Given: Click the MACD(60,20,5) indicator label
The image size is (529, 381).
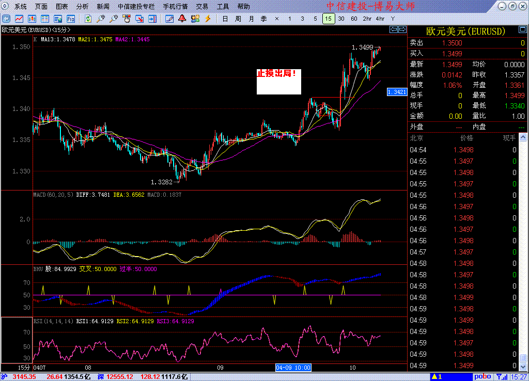Looking at the screenshot, I should (x=53, y=195).
